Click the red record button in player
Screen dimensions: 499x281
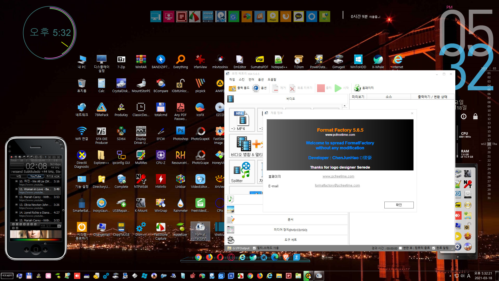(x=12, y=157)
